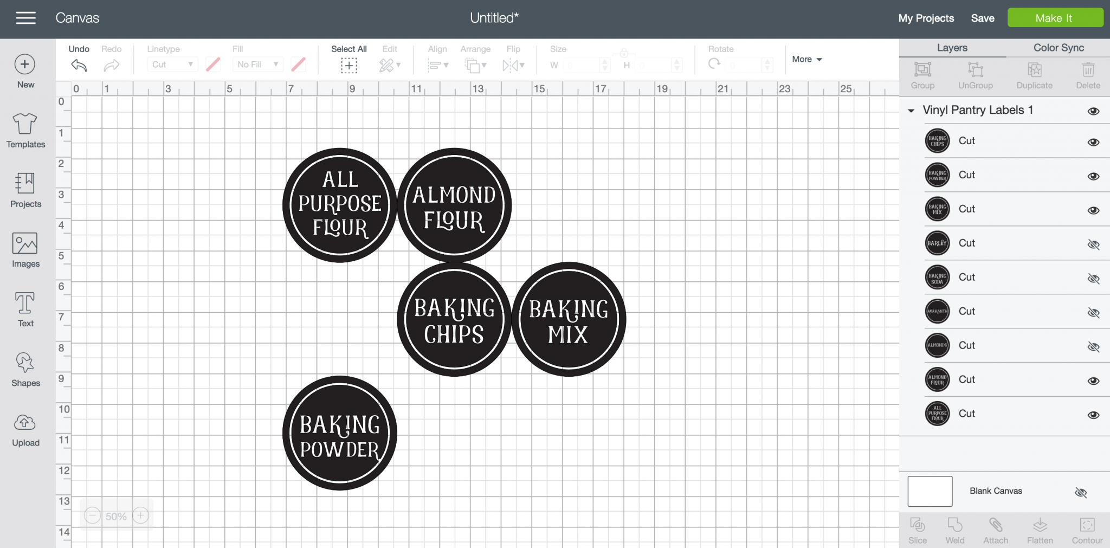Click the Attach tool
This screenshot has height=548, width=1110.
pyautogui.click(x=995, y=528)
